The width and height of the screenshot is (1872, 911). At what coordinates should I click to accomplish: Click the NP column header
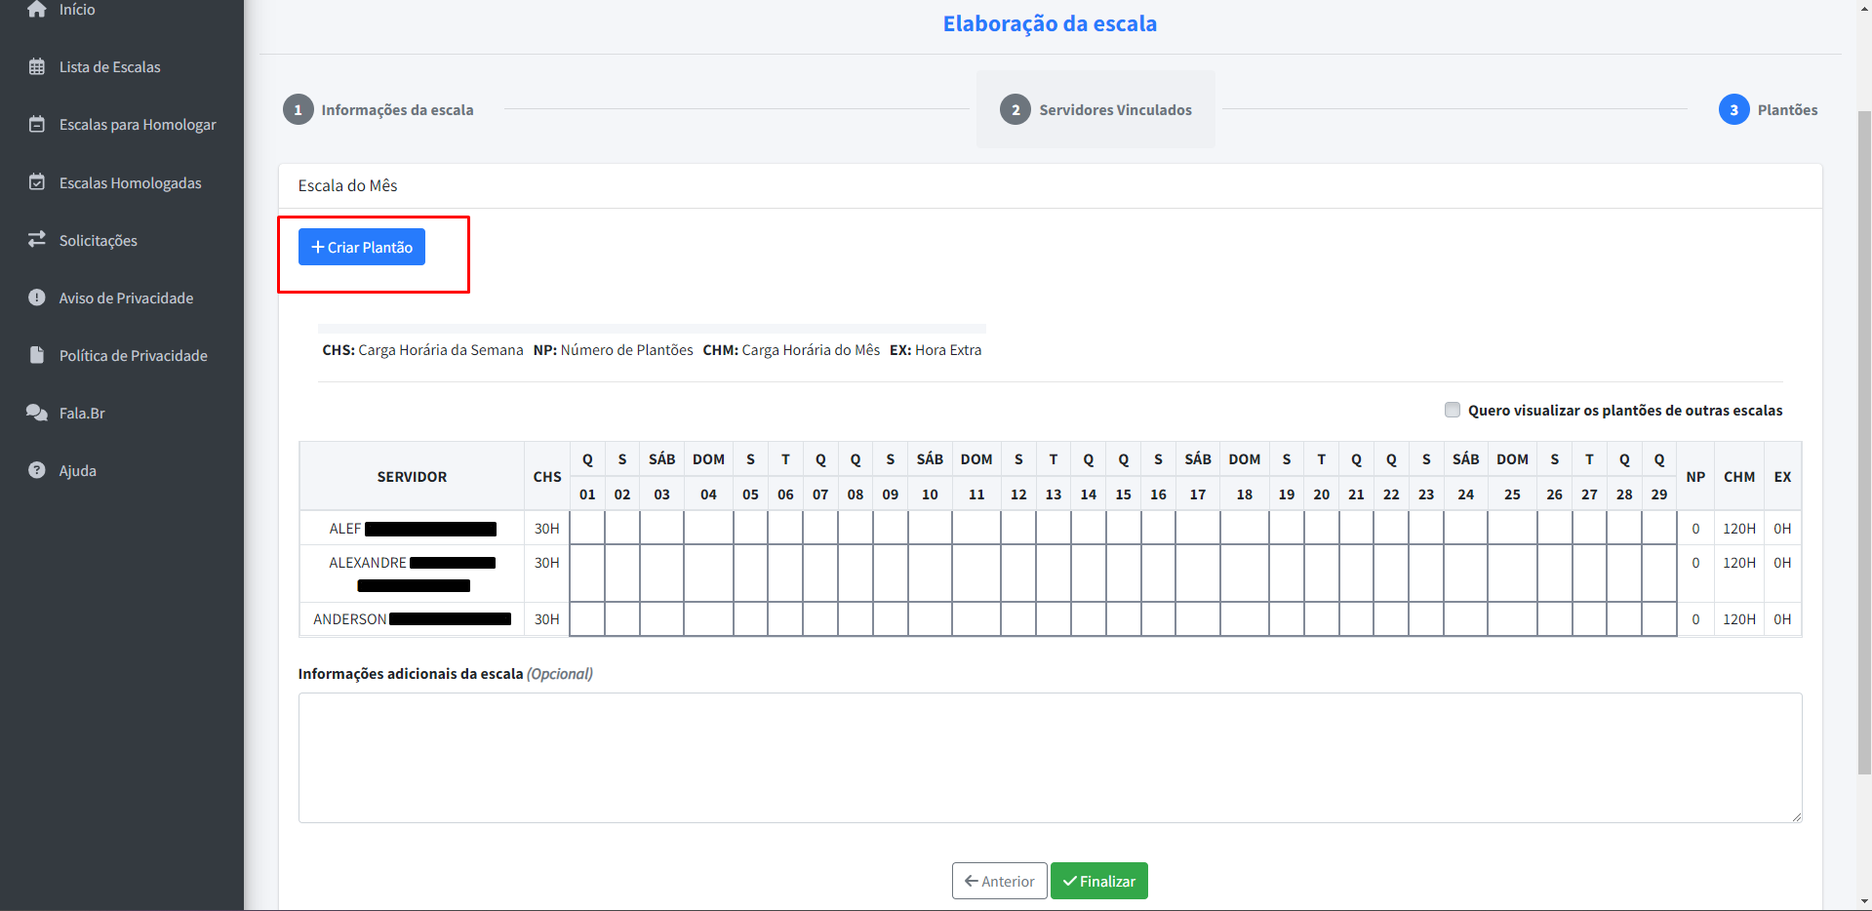pyautogui.click(x=1695, y=477)
